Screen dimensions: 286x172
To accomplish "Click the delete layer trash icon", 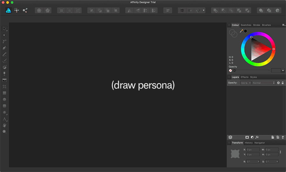I will pos(283,137).
